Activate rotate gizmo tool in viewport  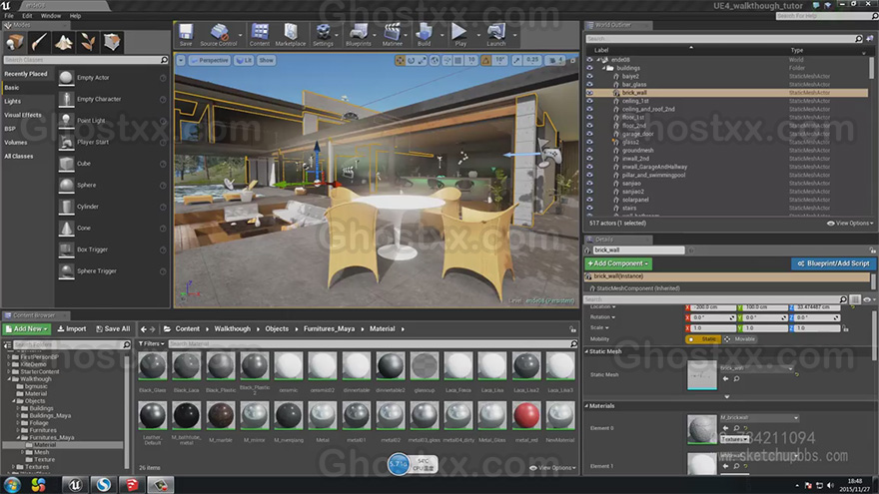(411, 61)
